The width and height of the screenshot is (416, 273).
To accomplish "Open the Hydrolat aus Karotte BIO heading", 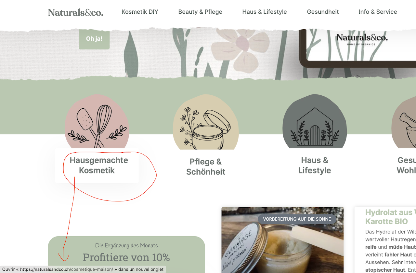I will click(391, 217).
